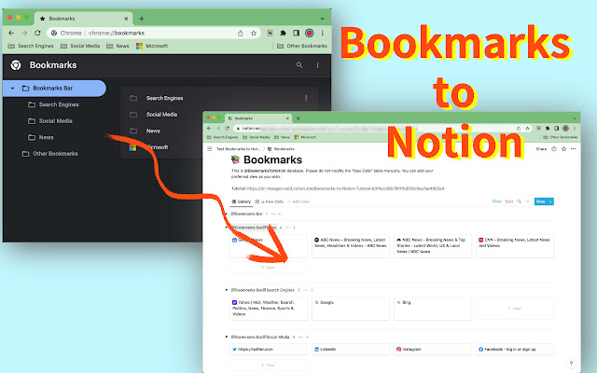The height and width of the screenshot is (373, 597).
Task: Open the Instagram gallery card in Notion
Action: pos(433,349)
